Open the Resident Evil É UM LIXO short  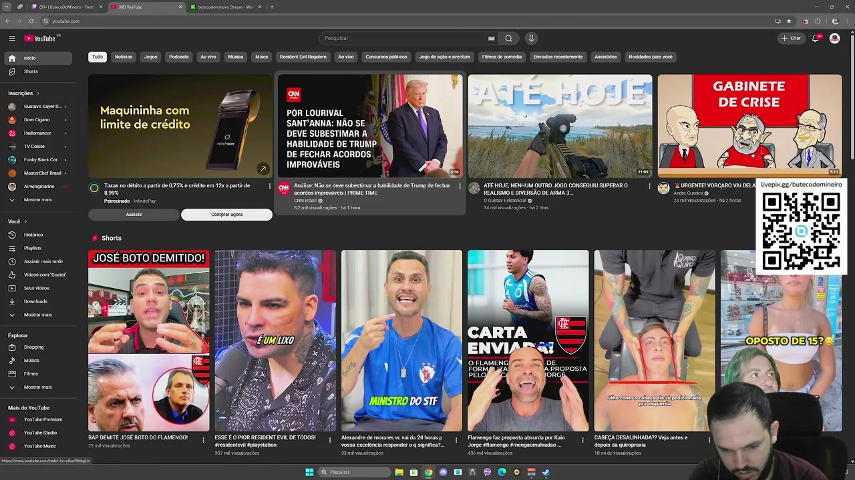(x=275, y=341)
